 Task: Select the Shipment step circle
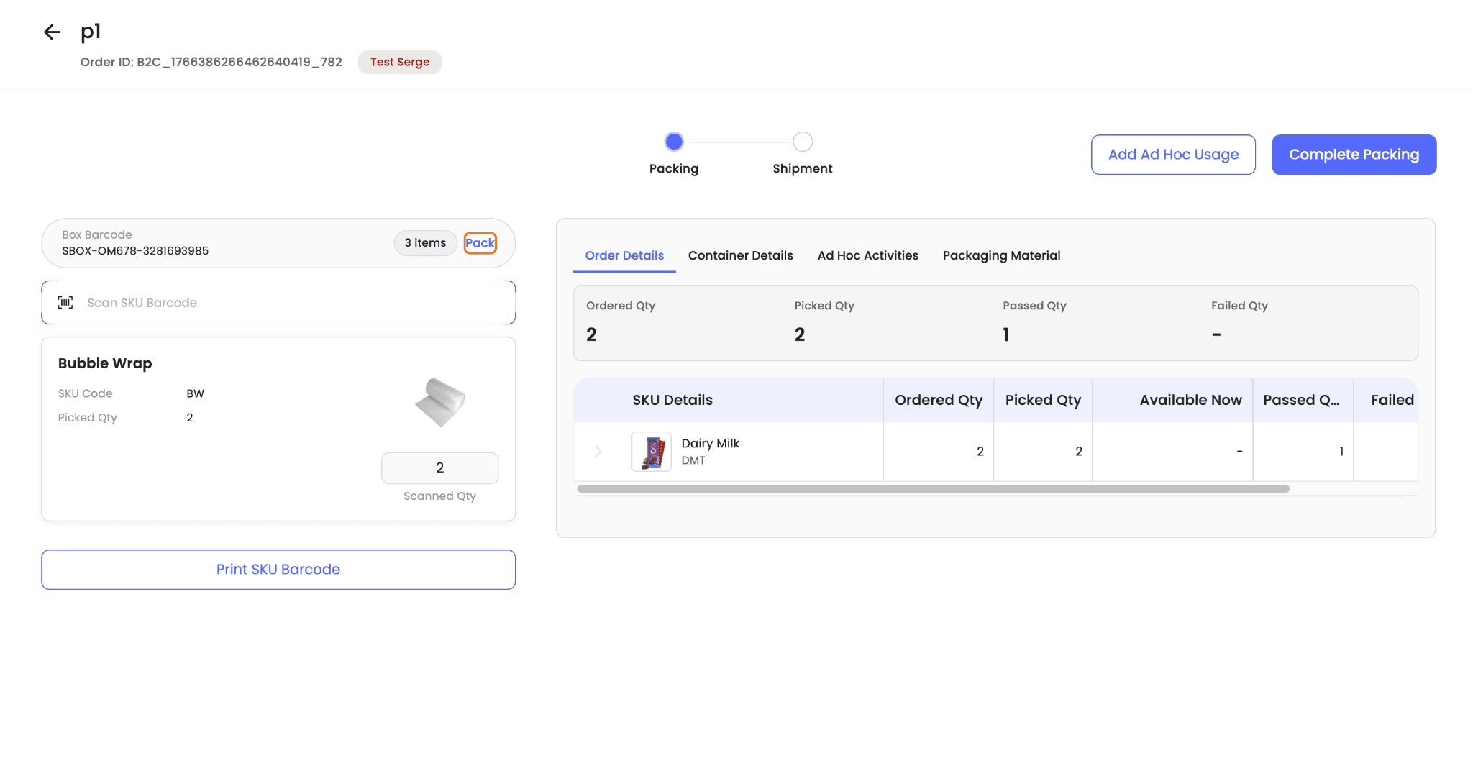[802, 142]
